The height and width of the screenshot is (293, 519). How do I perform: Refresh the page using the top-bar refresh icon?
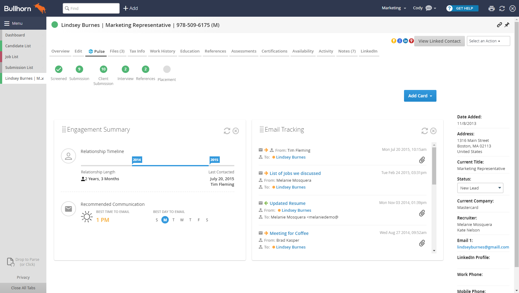tap(502, 8)
